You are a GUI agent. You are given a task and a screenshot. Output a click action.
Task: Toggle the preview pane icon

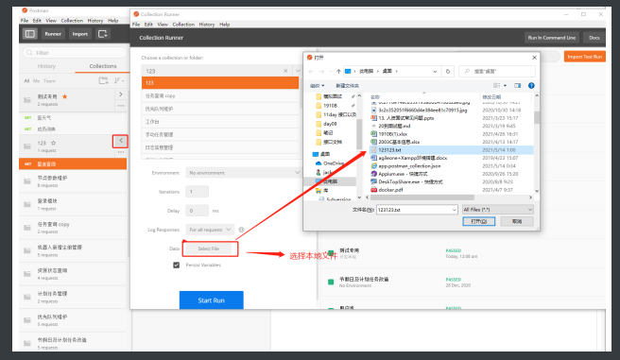pos(517,85)
